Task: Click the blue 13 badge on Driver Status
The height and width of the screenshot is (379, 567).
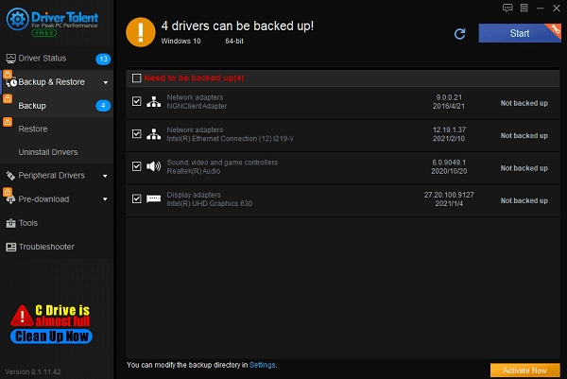Action: (x=103, y=59)
